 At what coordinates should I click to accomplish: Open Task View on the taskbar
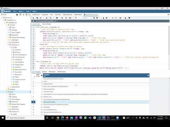click(x=52, y=117)
